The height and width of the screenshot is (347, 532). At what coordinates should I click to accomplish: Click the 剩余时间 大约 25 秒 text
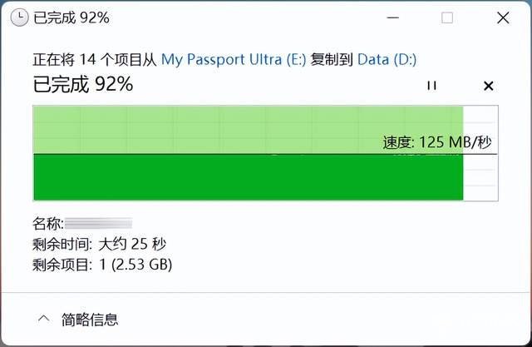99,244
